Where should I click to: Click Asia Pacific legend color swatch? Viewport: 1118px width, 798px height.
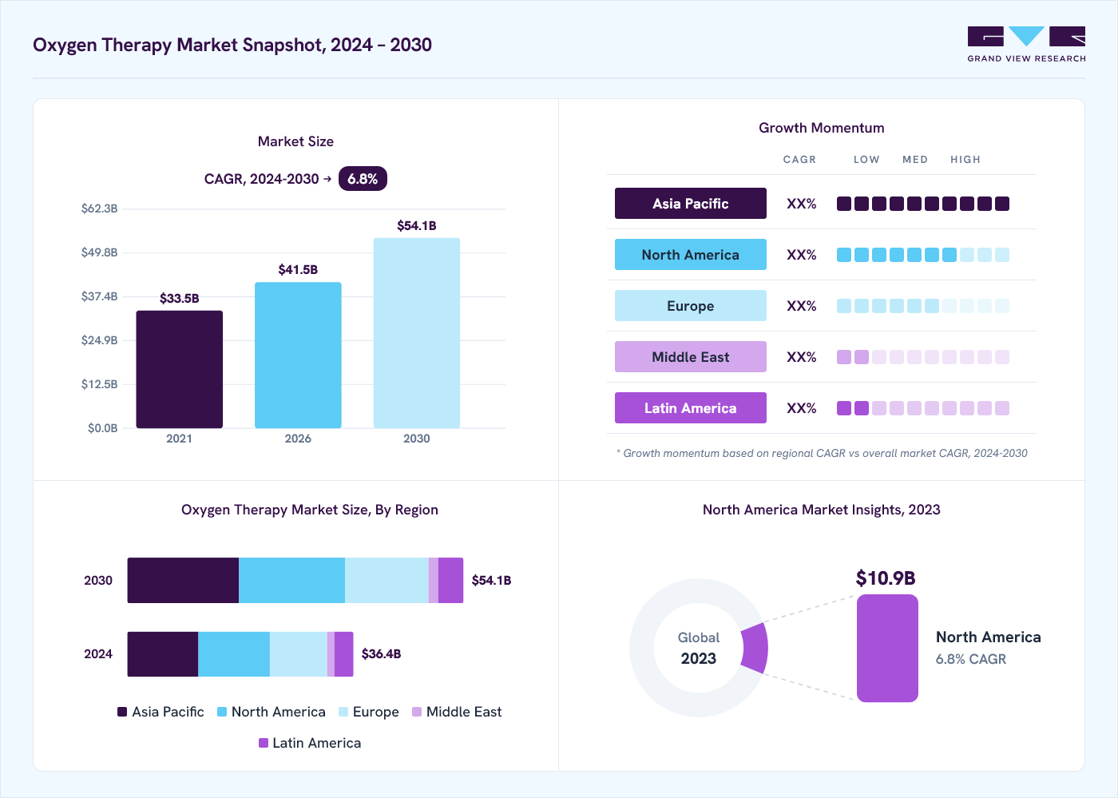click(122, 712)
